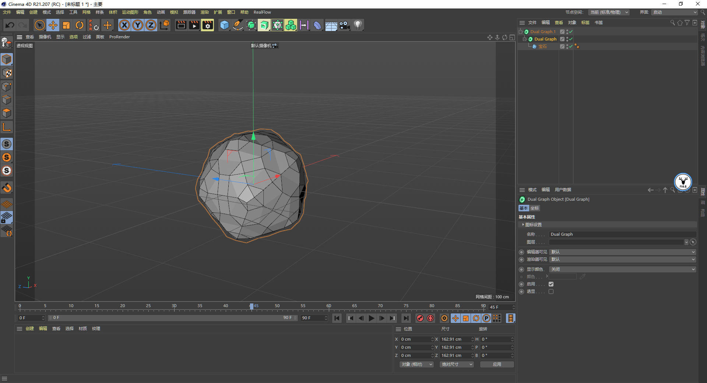Open 摄像机 viewport menu
This screenshot has height=383, width=707.
point(45,37)
